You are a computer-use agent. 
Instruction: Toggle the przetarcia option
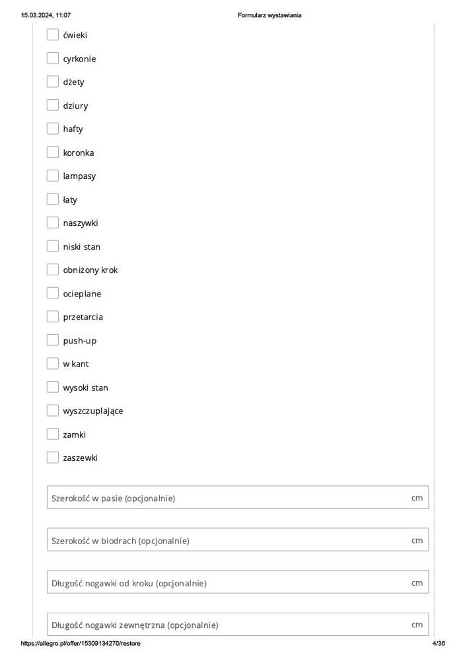53,316
